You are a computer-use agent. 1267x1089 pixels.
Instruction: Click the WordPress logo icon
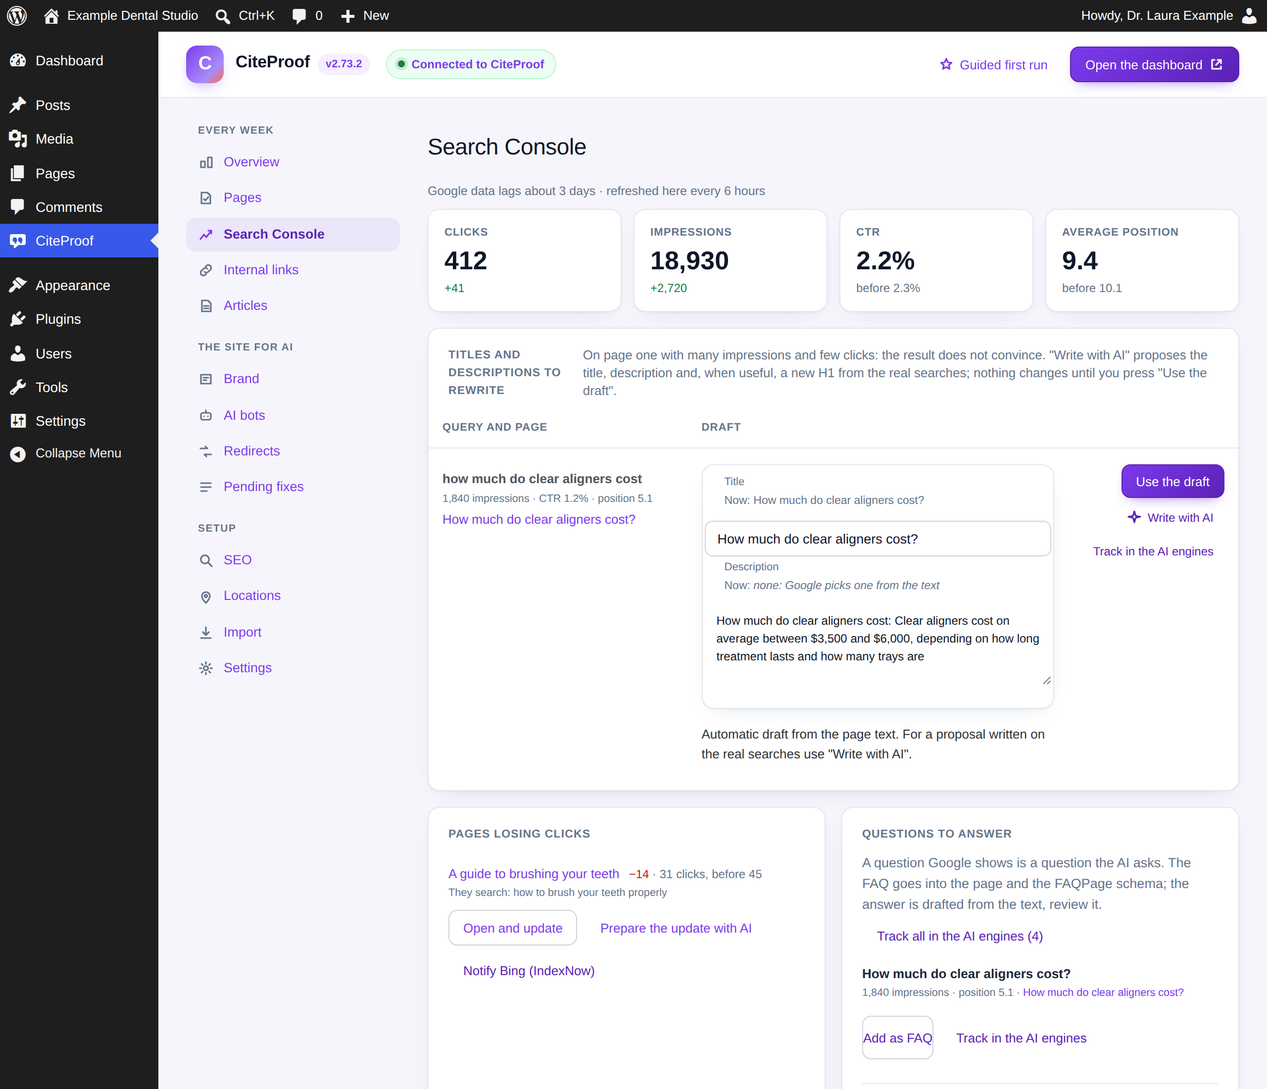tap(16, 15)
